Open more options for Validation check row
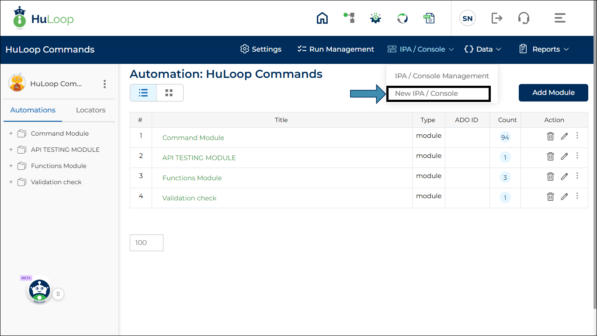The width and height of the screenshot is (597, 336). [577, 196]
